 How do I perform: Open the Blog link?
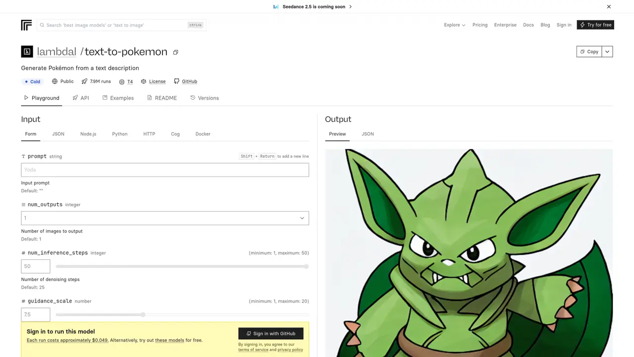pos(545,25)
